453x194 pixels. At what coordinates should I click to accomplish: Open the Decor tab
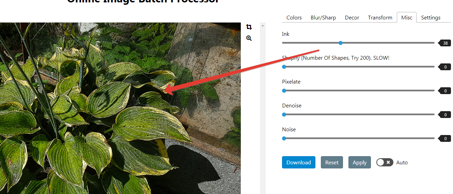point(352,18)
